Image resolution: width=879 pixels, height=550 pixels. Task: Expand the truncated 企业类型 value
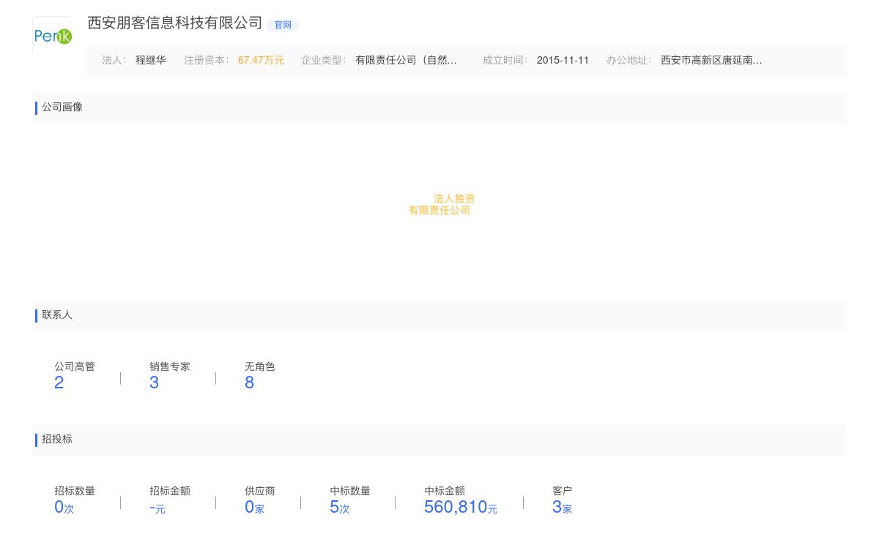point(406,61)
